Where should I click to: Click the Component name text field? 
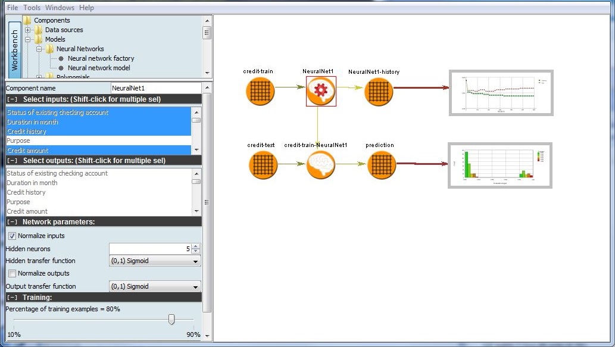pos(155,88)
